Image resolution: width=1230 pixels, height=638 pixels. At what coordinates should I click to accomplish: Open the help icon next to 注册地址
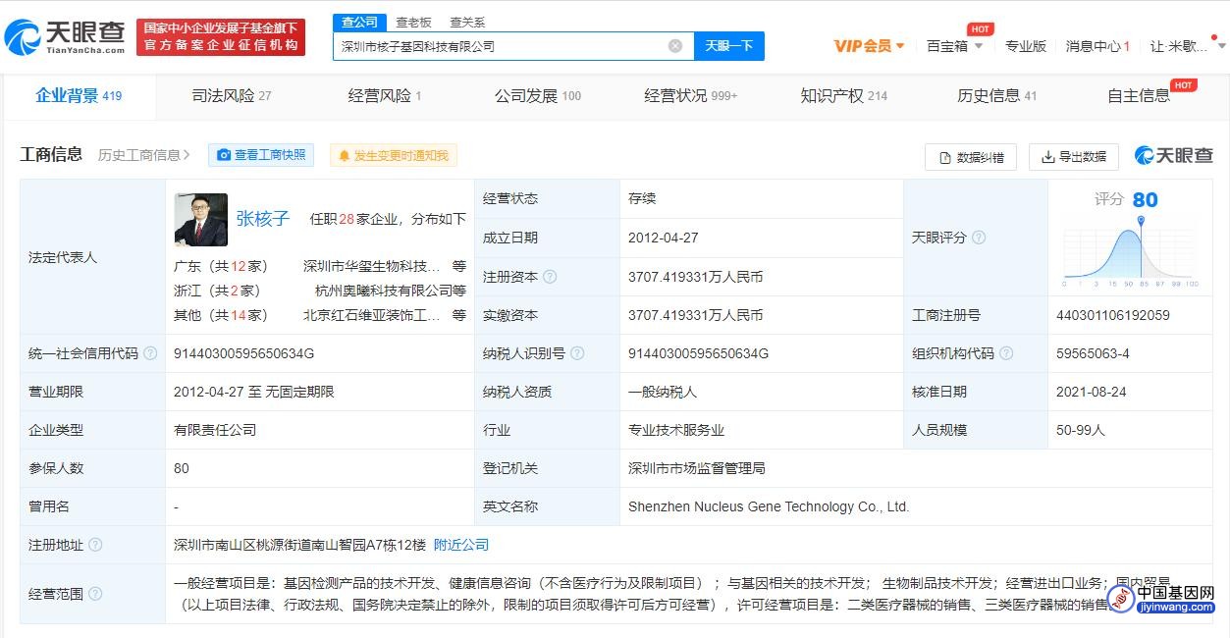(x=95, y=545)
